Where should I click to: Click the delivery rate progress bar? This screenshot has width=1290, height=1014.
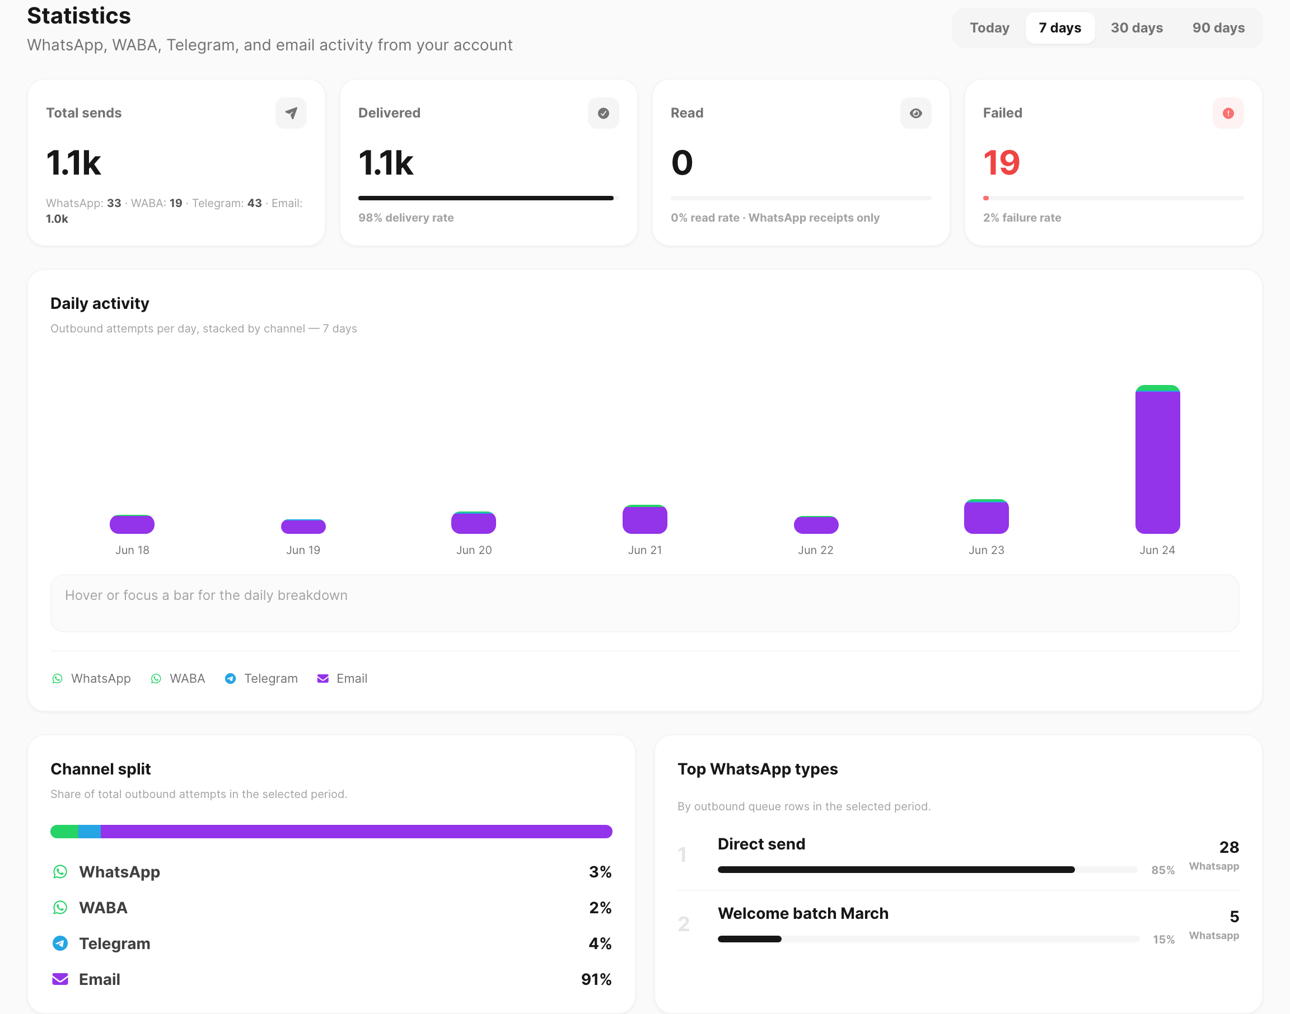coord(488,198)
